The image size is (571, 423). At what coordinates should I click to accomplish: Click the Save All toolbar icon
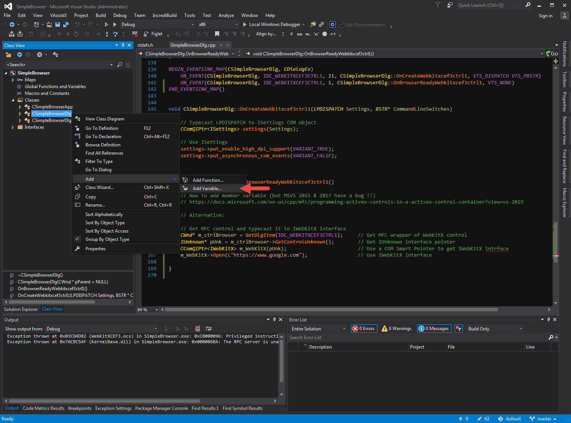(x=66, y=24)
